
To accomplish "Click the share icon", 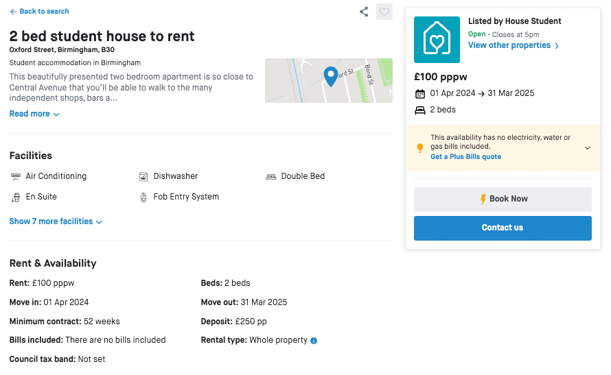I will pos(364,12).
